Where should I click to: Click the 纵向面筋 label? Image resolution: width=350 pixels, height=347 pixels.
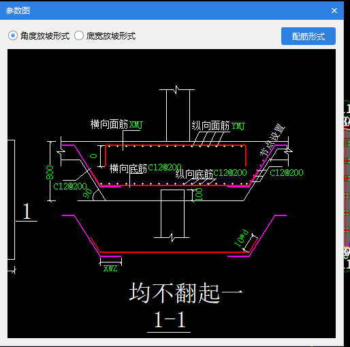(211, 125)
